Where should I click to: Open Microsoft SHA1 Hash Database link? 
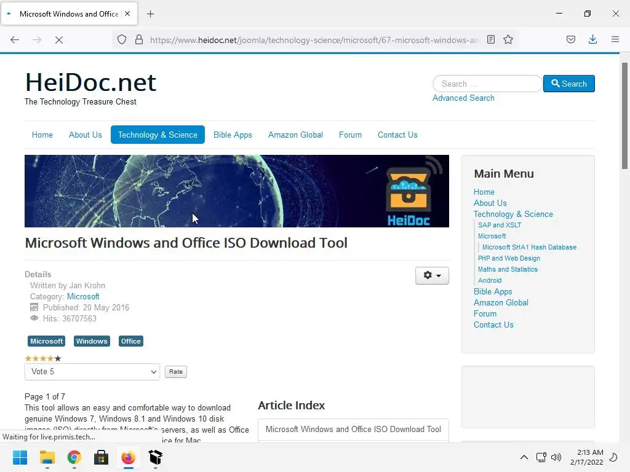(529, 247)
